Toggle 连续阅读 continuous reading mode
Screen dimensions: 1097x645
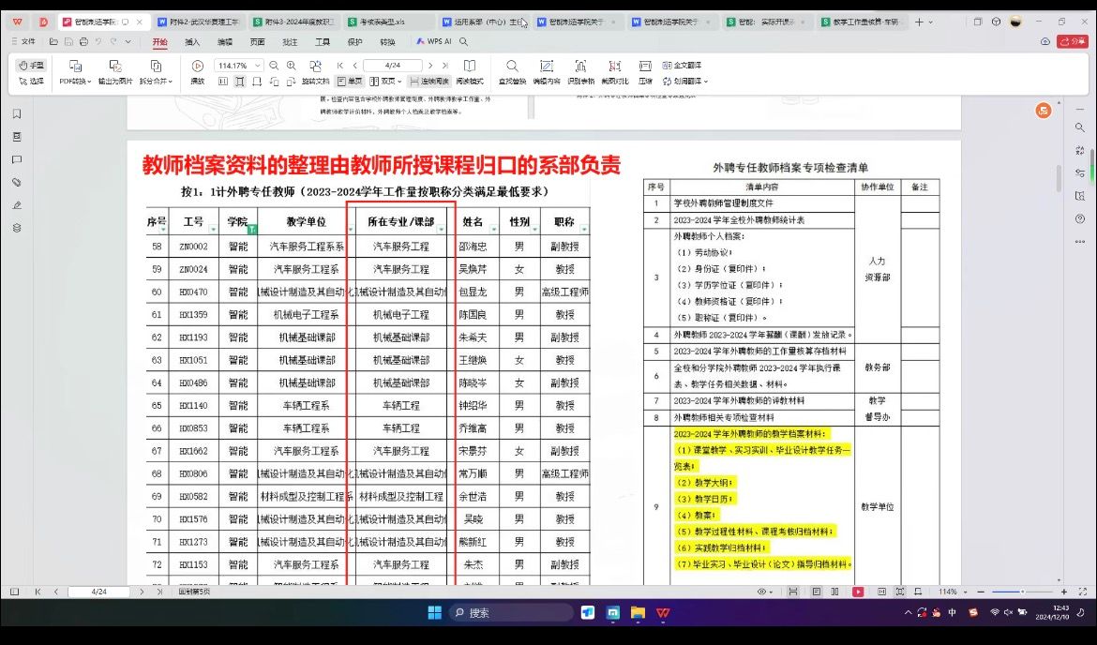[x=428, y=82]
